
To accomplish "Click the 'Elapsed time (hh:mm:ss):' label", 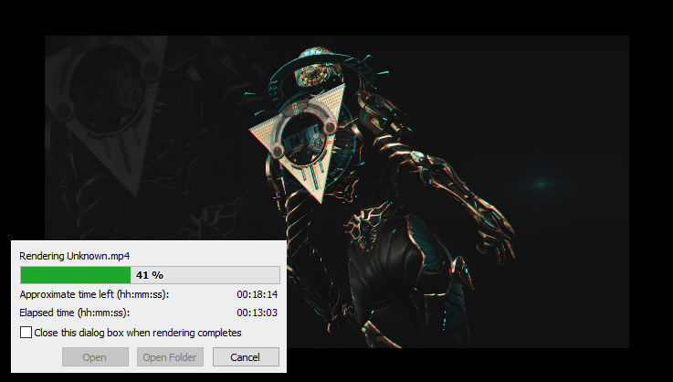I will pos(75,313).
